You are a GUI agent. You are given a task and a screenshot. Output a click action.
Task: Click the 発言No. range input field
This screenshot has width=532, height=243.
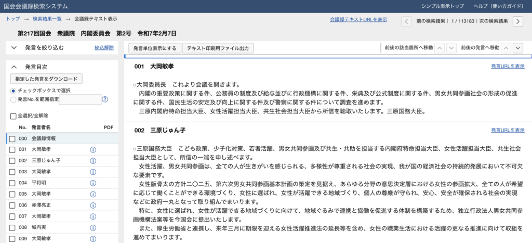tap(79, 99)
